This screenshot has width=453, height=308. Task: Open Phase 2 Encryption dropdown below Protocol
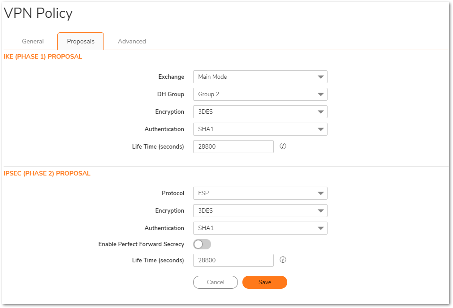pos(260,211)
